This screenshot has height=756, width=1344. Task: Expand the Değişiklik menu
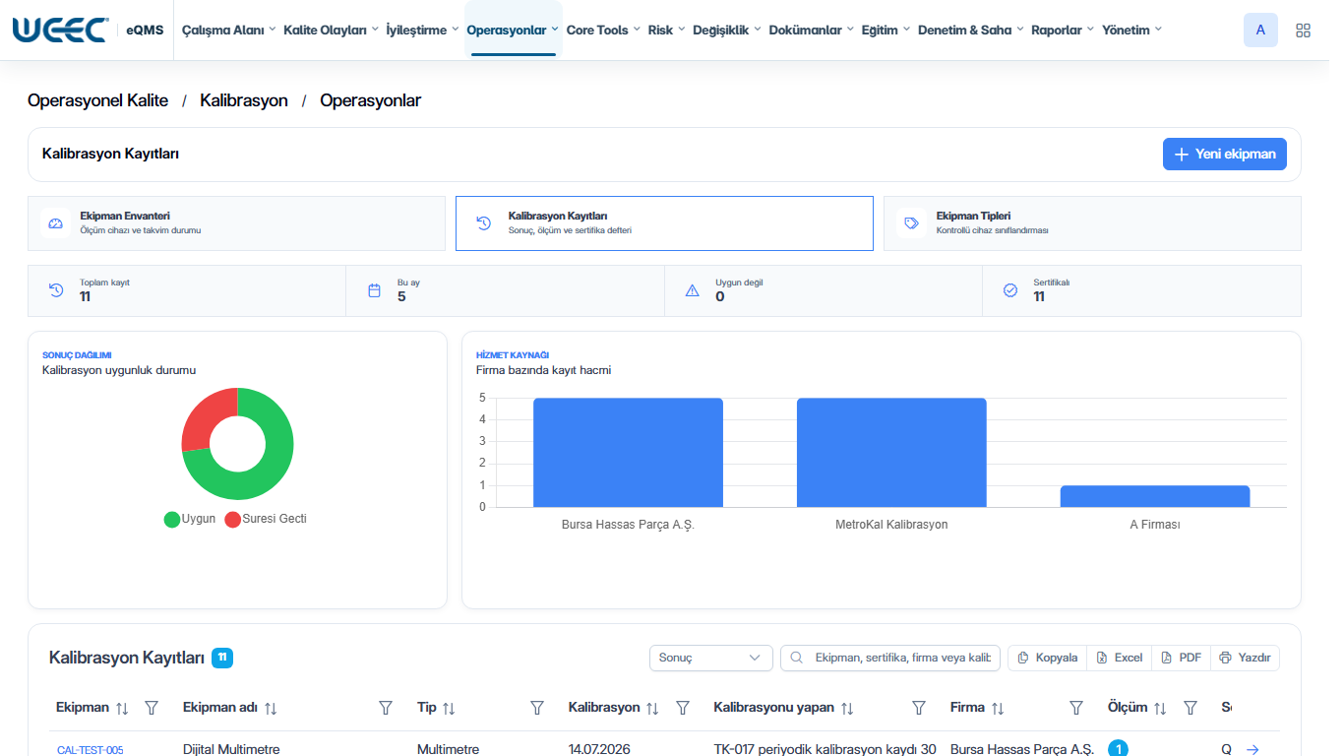[727, 31]
